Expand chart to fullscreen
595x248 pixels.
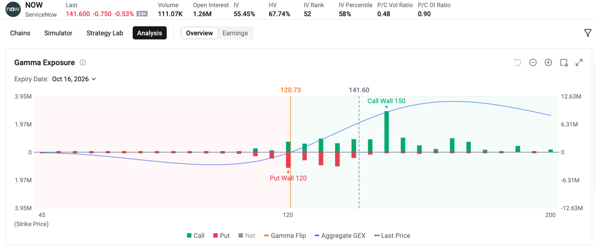579,62
